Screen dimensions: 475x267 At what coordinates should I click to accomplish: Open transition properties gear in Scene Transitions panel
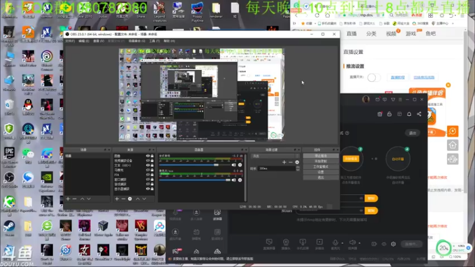297,162
